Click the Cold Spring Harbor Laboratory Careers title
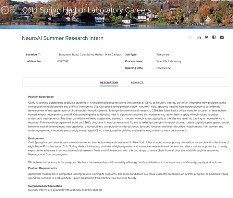The height and width of the screenshot is (198, 233). pyautogui.click(x=86, y=10)
